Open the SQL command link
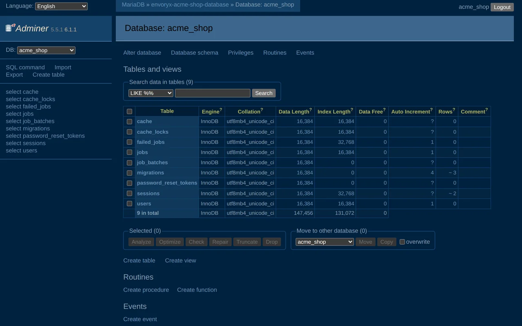The image size is (522, 326). [x=25, y=67]
